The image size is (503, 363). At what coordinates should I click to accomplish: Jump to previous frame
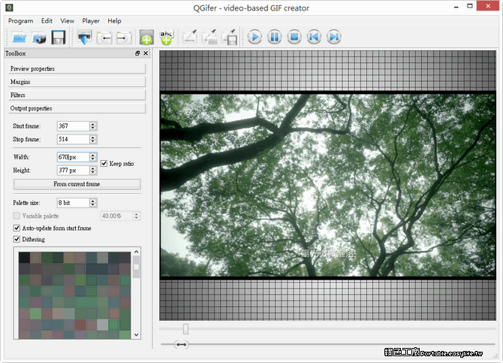click(x=314, y=37)
